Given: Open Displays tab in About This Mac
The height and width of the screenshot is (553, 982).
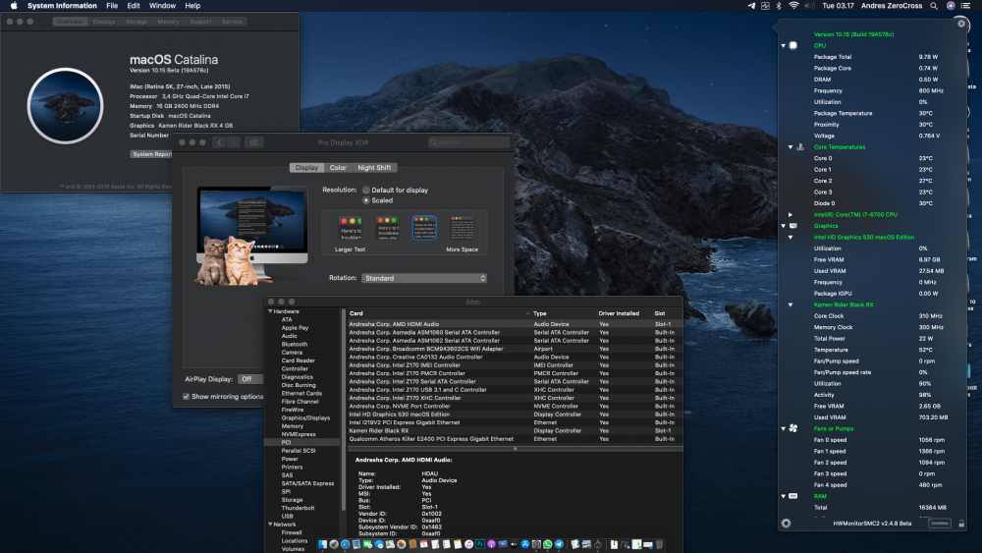Looking at the screenshot, I should click(104, 22).
